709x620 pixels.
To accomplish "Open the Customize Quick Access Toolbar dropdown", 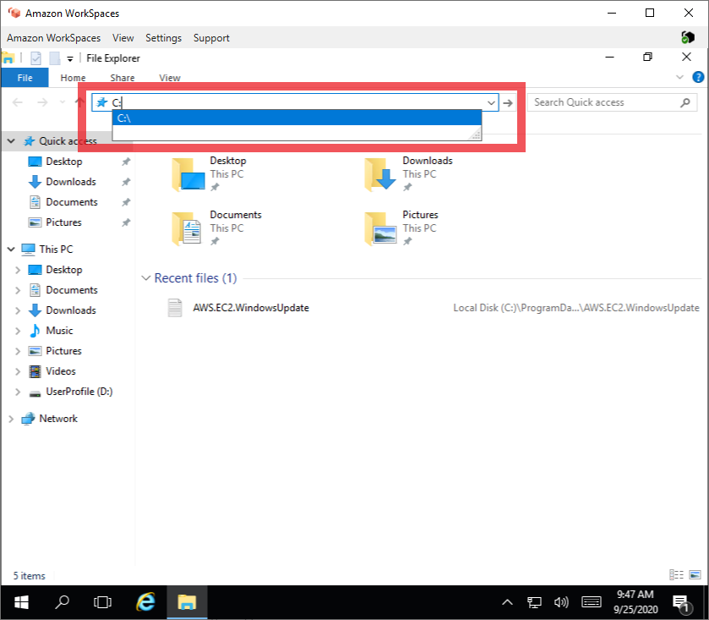I will click(x=70, y=59).
